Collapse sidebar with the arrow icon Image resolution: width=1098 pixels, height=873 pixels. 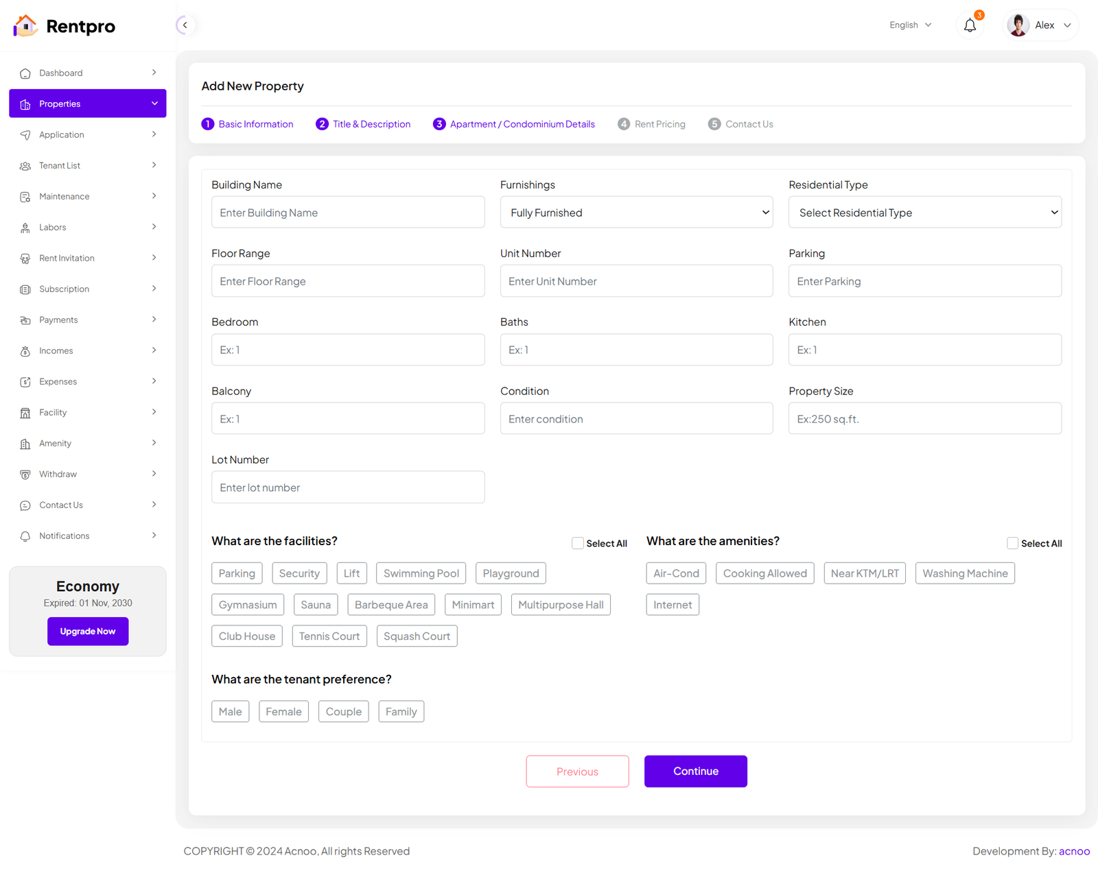185,25
